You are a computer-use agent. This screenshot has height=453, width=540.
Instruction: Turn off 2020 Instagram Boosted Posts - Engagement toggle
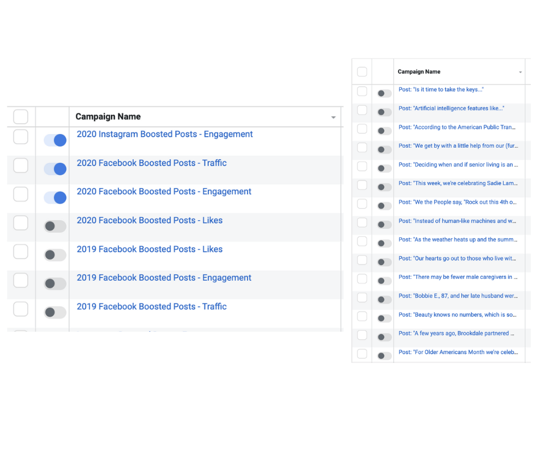click(x=55, y=140)
